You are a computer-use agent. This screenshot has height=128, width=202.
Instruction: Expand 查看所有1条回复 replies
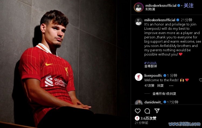point(164,94)
